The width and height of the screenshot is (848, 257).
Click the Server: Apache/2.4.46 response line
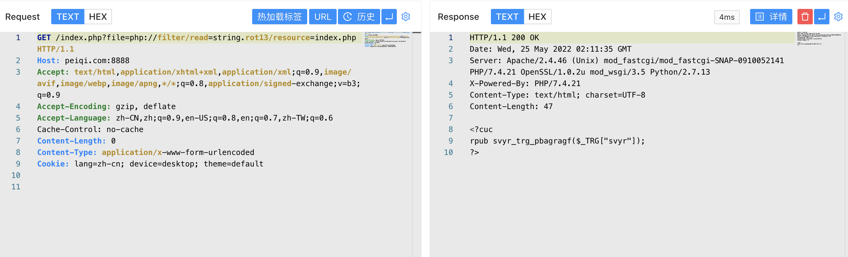pyautogui.click(x=627, y=66)
